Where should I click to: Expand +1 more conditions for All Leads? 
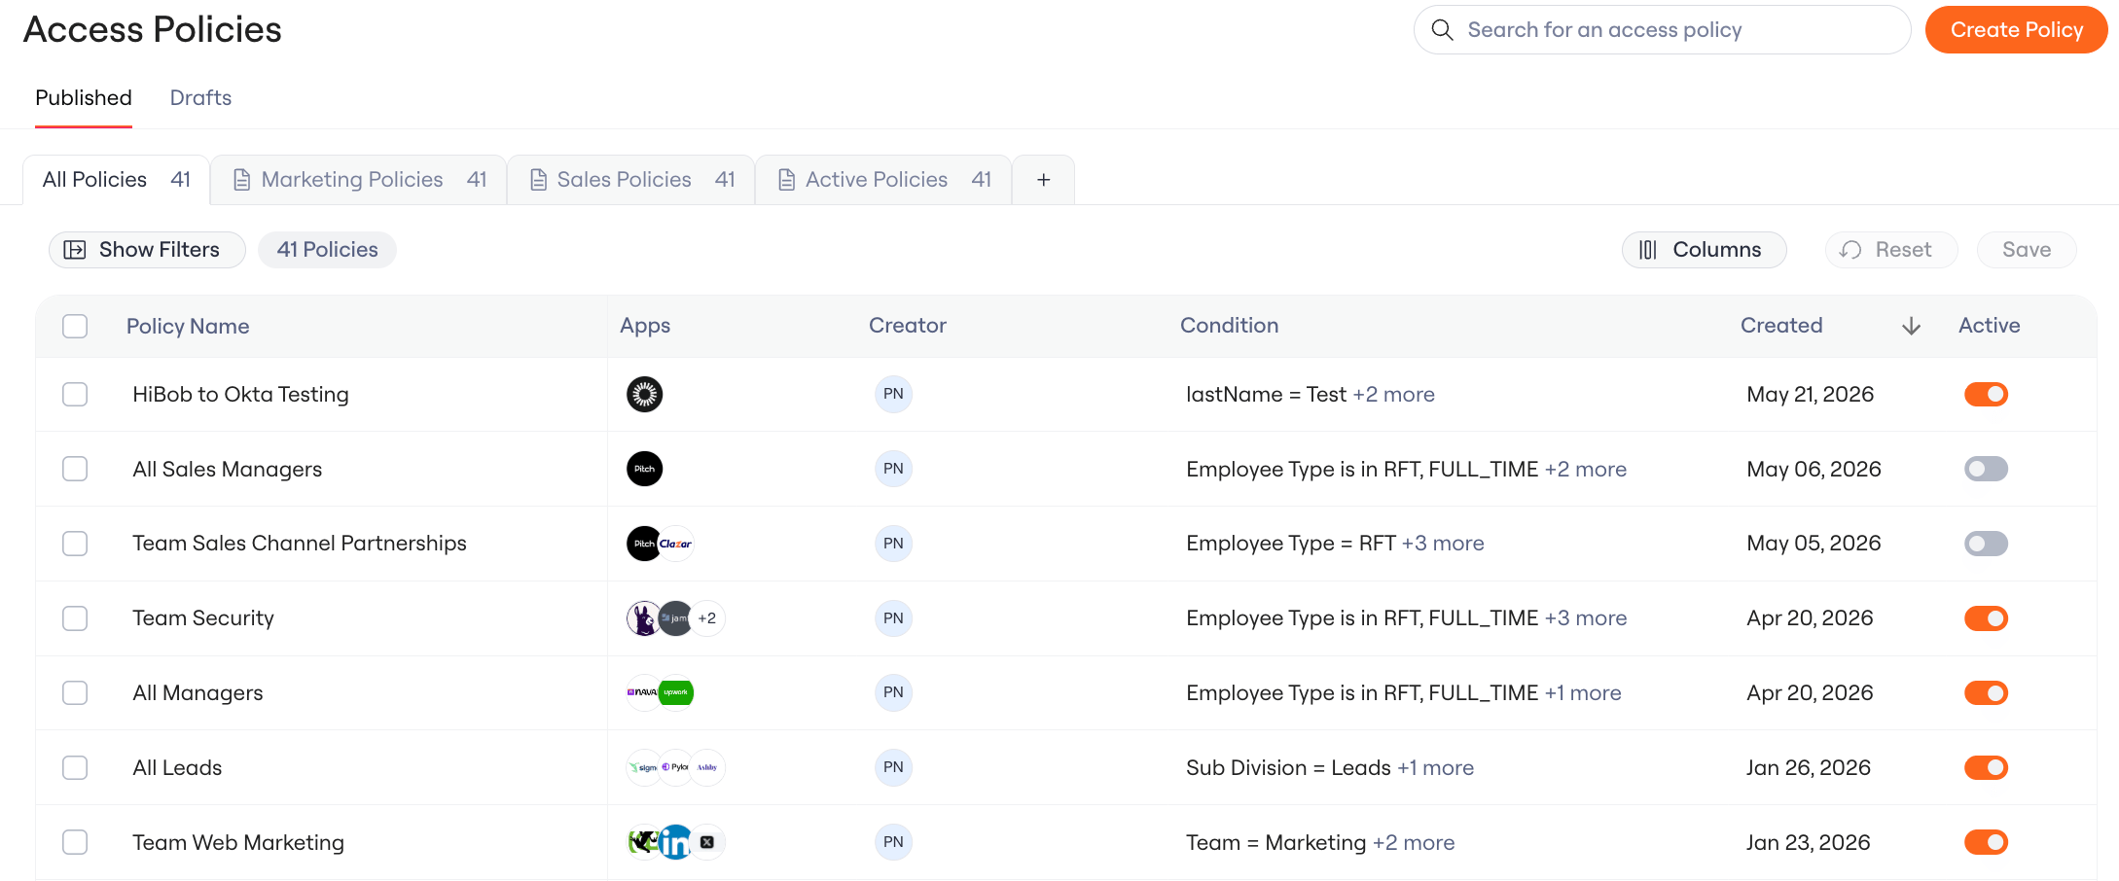1435,767
